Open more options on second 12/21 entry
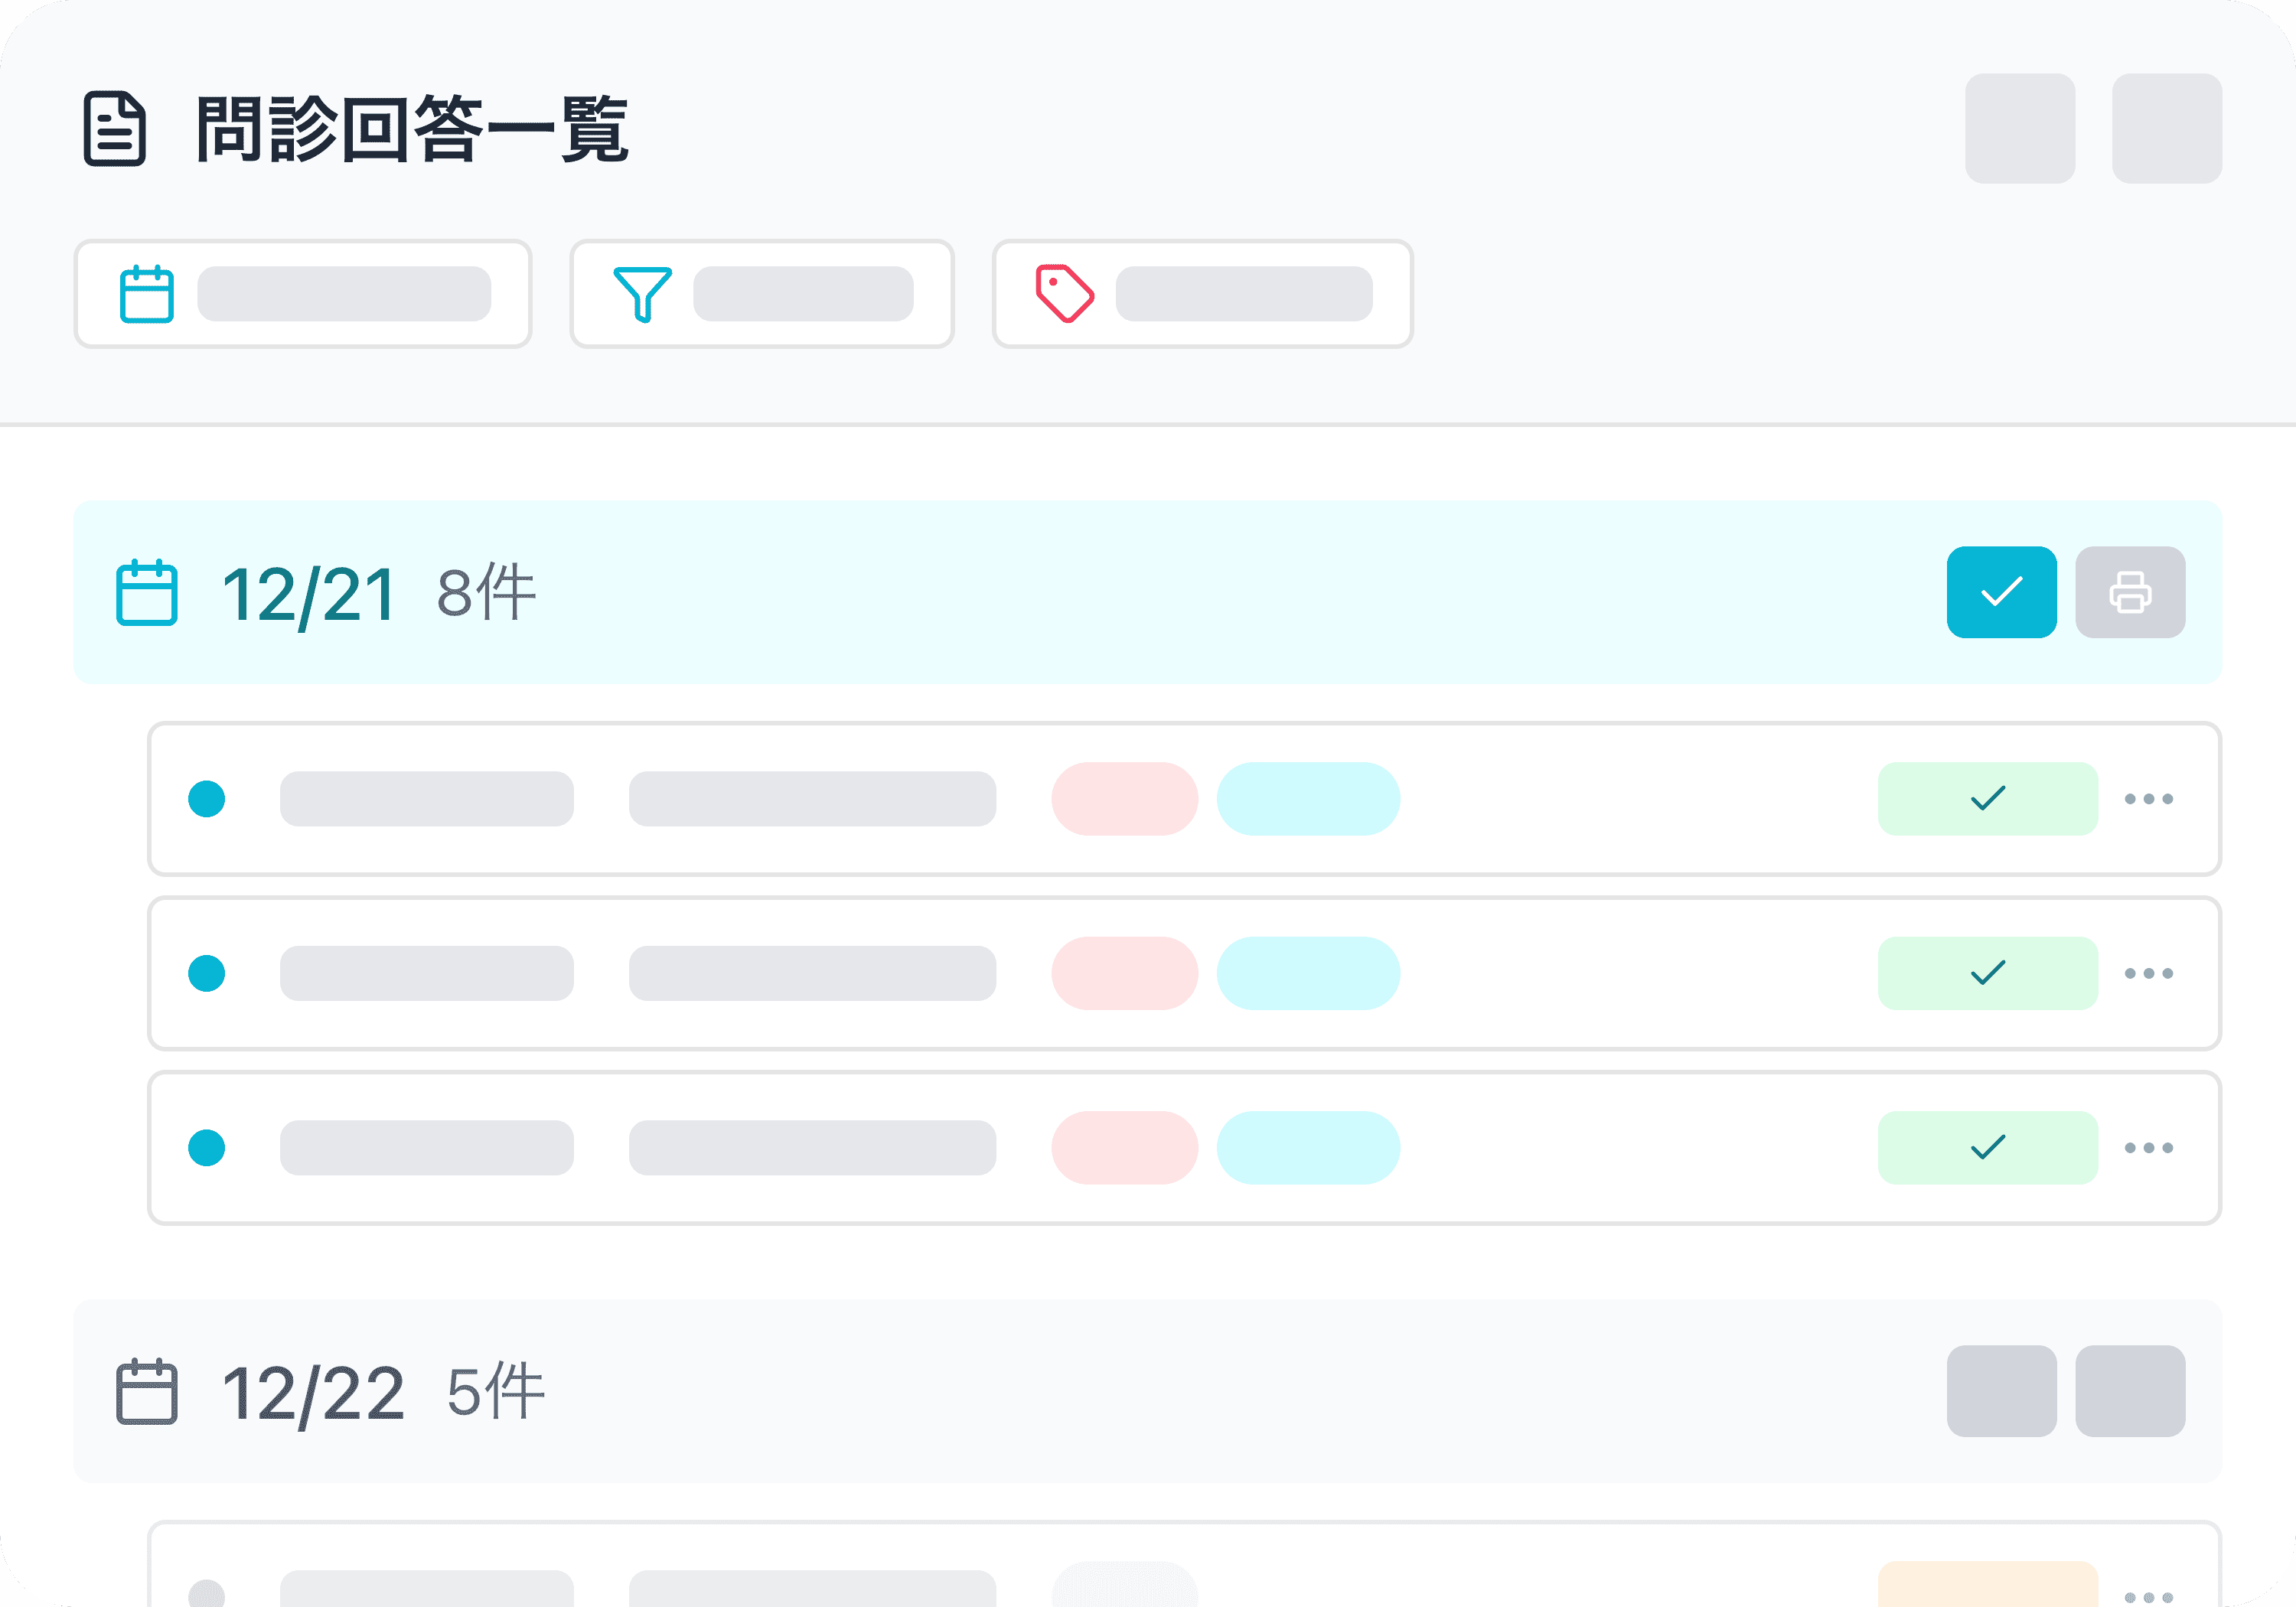Screen dimensions: 2296x1607 click(2148, 973)
